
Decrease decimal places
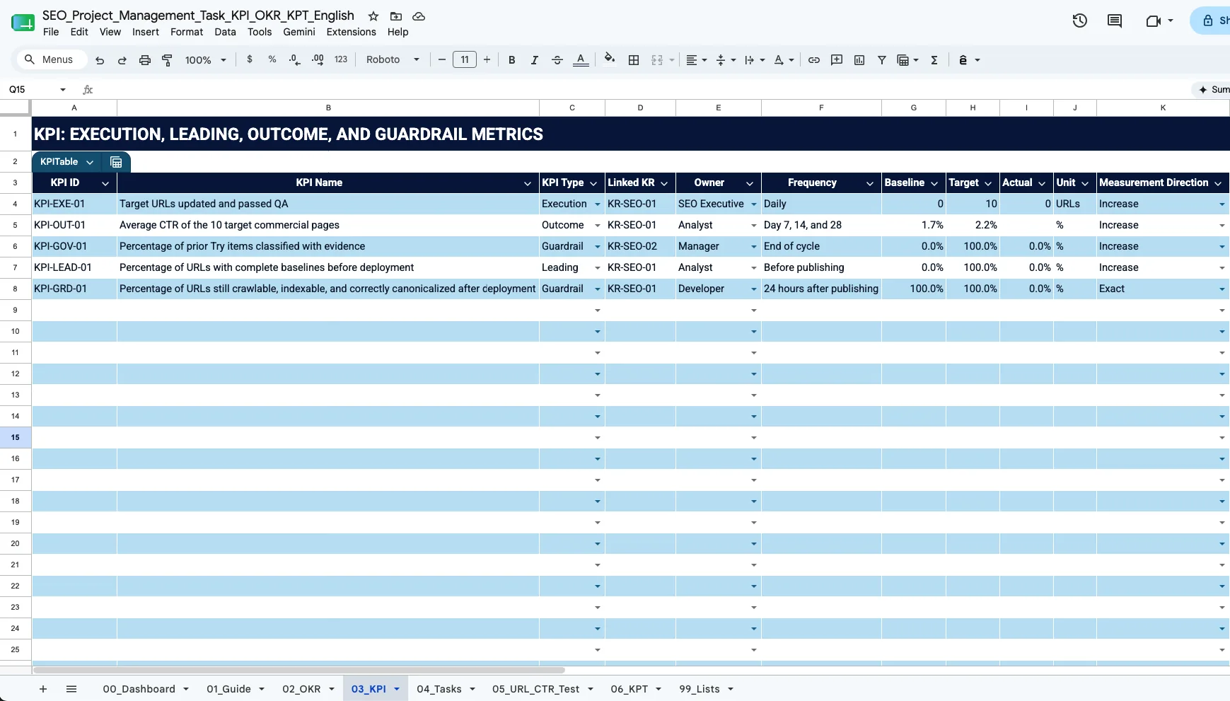(295, 59)
